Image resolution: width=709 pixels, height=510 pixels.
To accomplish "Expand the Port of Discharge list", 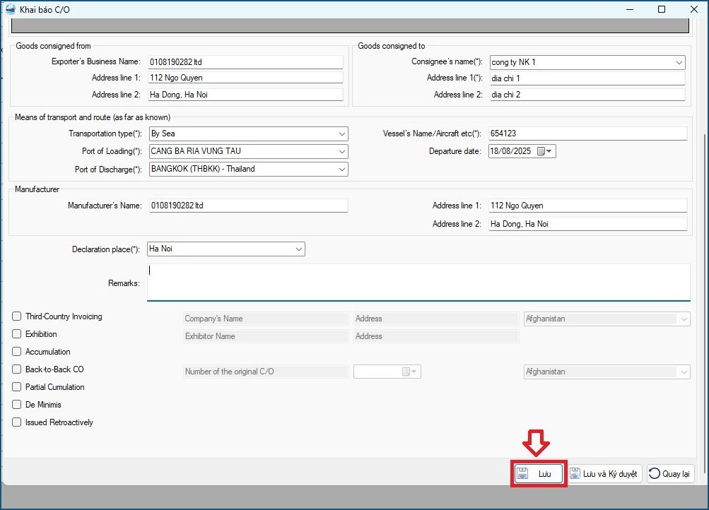I will point(342,169).
